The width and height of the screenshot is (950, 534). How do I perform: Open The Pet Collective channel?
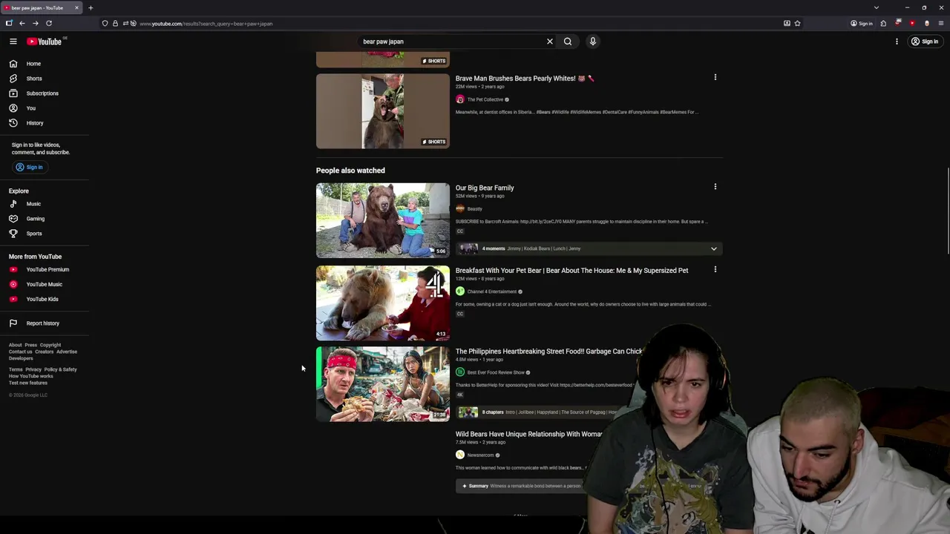click(x=485, y=99)
